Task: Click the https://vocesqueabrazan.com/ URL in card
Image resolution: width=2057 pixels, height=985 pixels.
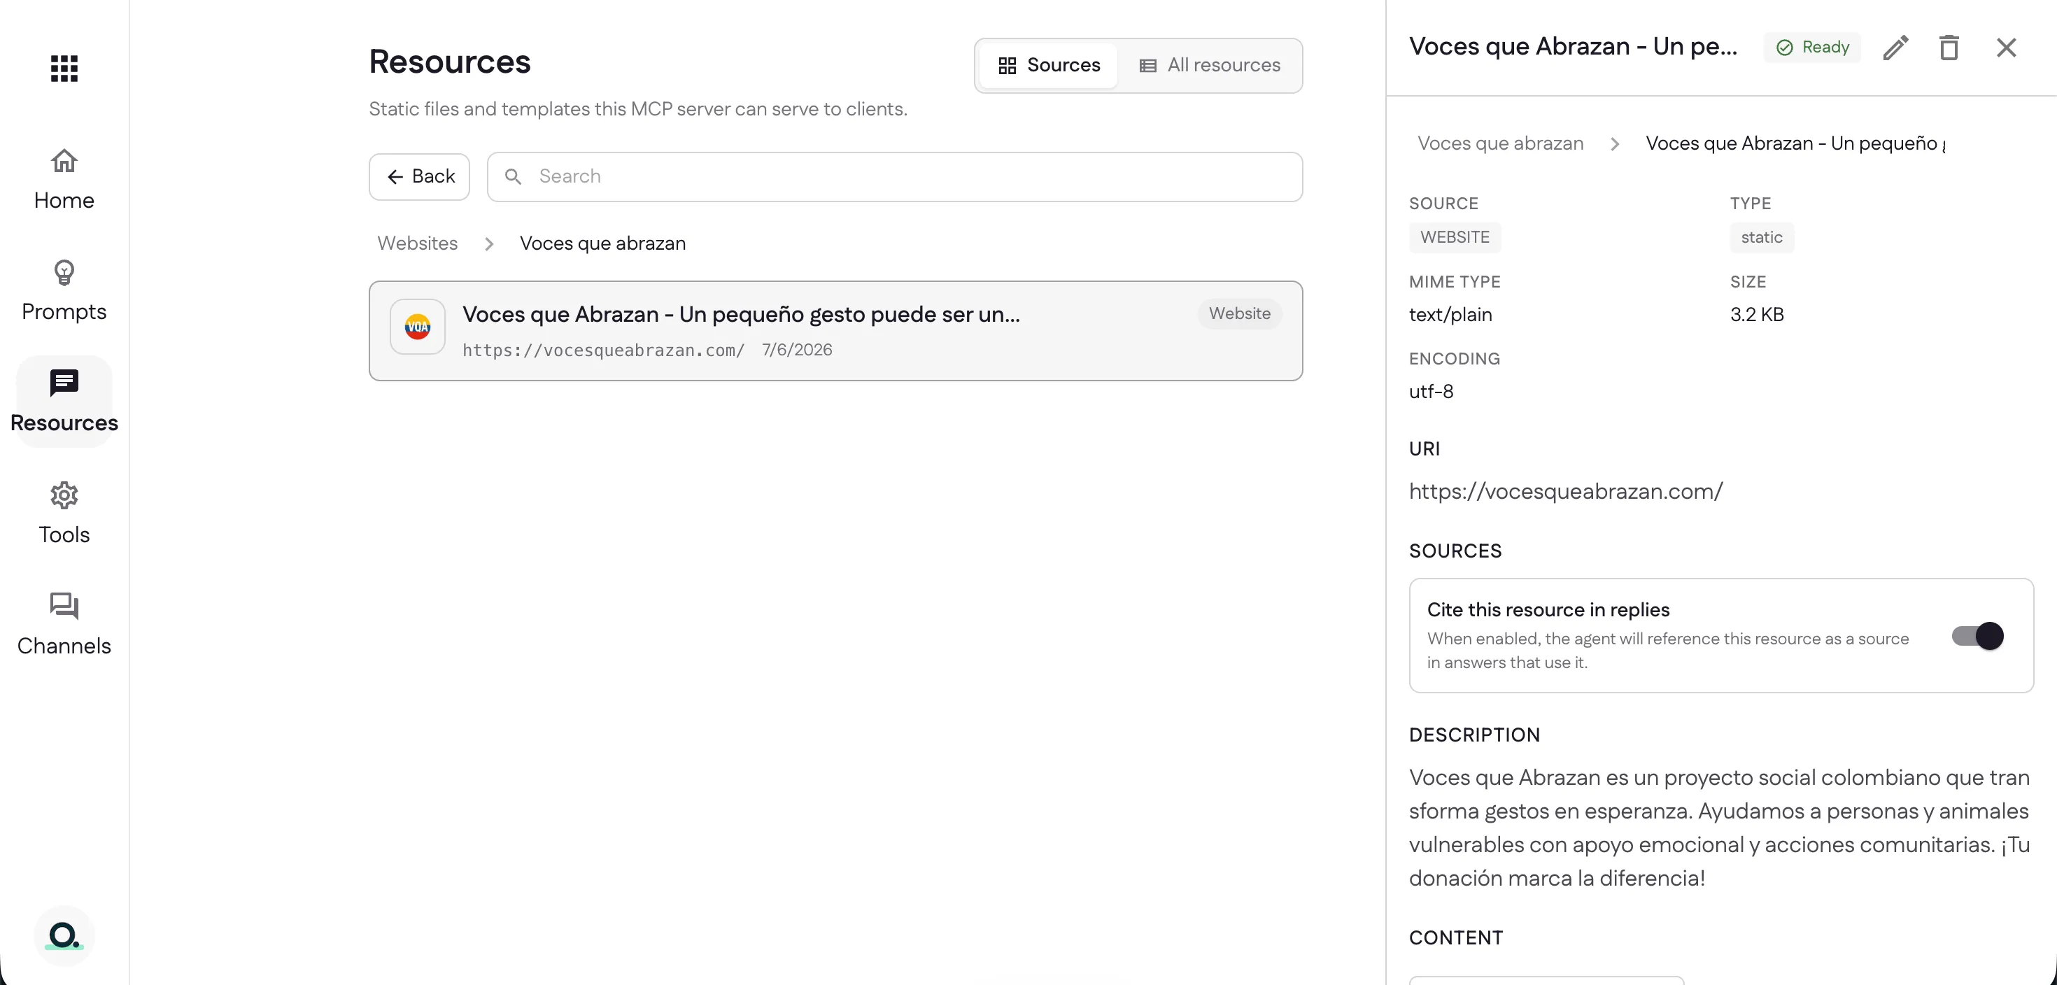Action: pyautogui.click(x=603, y=350)
